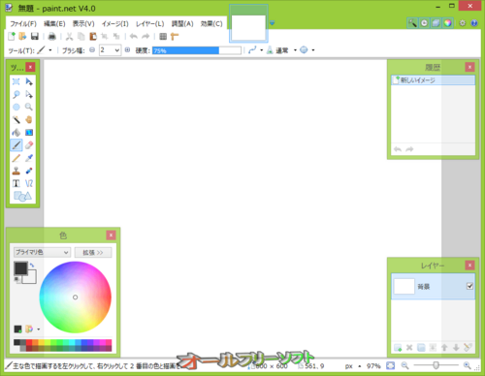Increase brush width with plus button
485x376 pixels.
tap(127, 50)
